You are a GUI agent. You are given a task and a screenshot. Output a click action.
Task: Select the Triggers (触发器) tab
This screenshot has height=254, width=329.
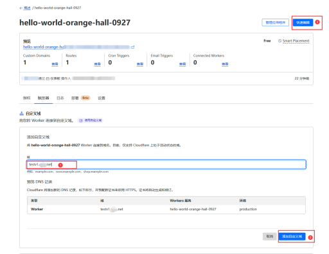tap(43, 98)
